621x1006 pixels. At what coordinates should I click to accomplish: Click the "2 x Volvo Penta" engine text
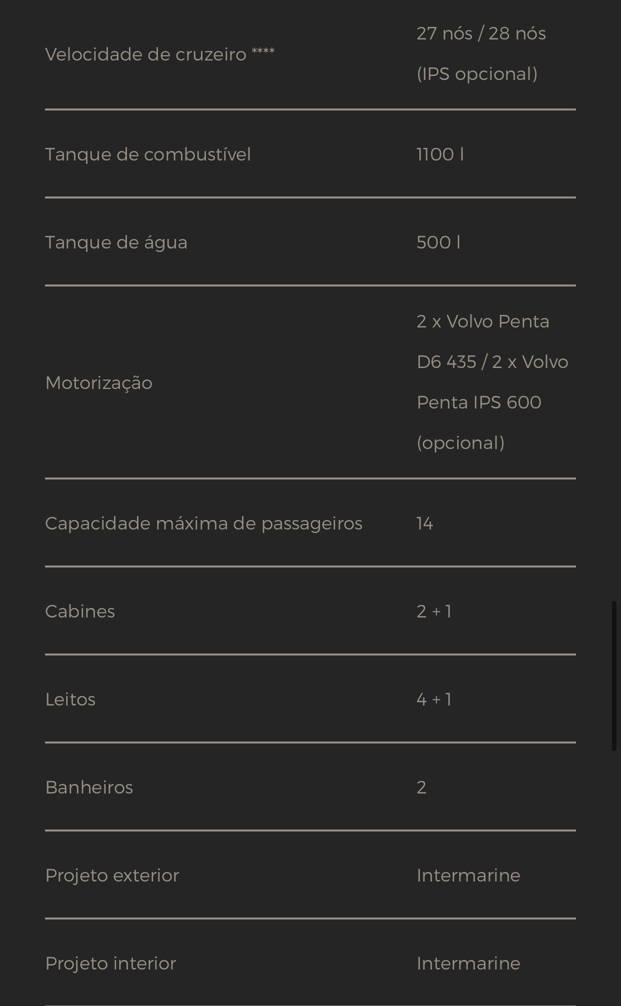(x=482, y=321)
